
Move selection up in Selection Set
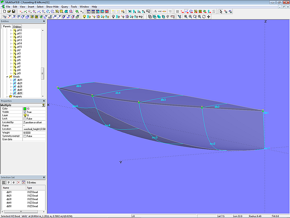click(x=8, y=182)
